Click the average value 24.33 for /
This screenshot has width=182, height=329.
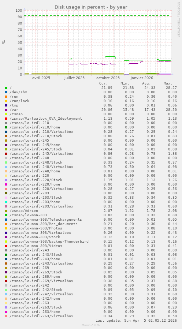[x=150, y=88]
